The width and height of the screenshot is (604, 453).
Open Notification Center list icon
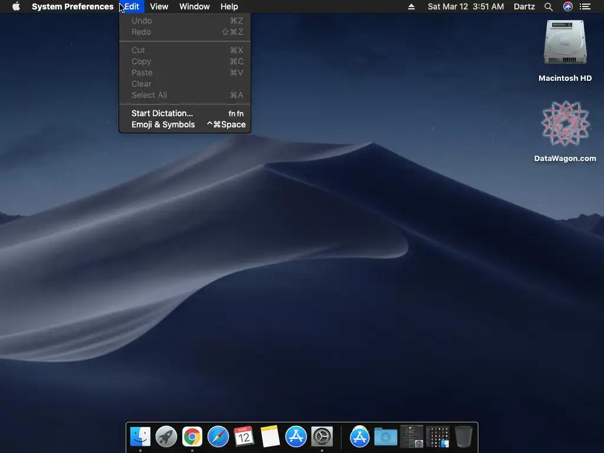pos(585,6)
